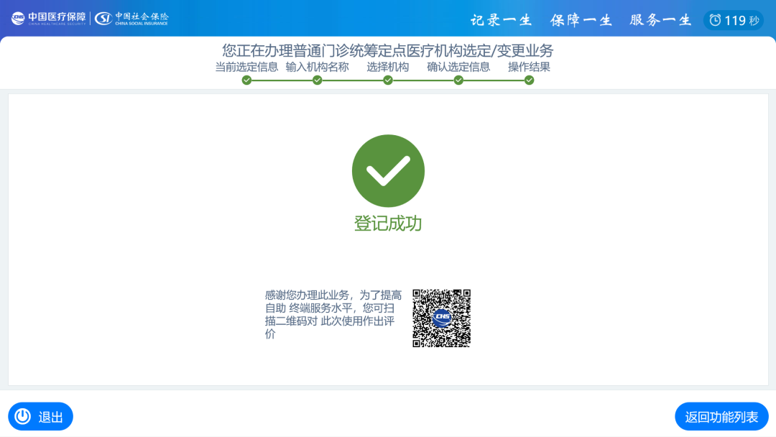This screenshot has width=776, height=437.
Task: Click the 服务一生 slogan text
Action: tap(660, 20)
